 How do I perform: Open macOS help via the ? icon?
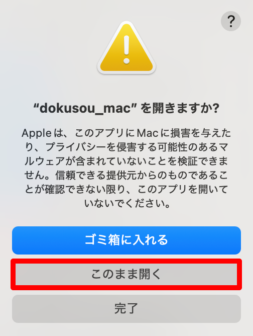[231, 21]
